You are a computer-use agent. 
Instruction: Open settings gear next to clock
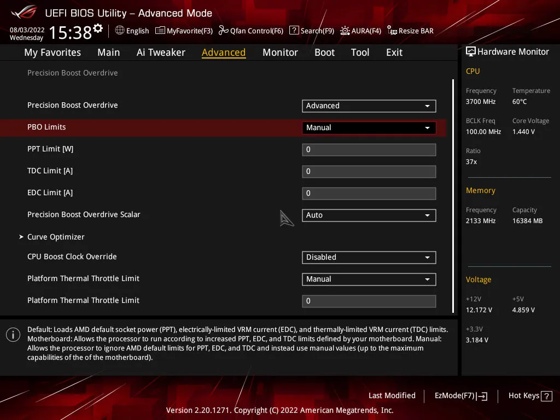pyautogui.click(x=98, y=28)
